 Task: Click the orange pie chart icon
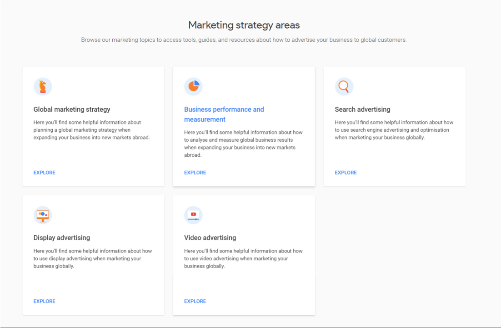(x=193, y=86)
